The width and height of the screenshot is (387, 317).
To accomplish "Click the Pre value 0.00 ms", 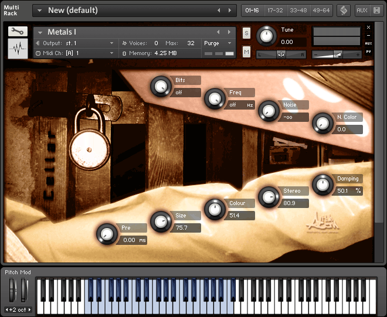I will pyautogui.click(x=132, y=240).
